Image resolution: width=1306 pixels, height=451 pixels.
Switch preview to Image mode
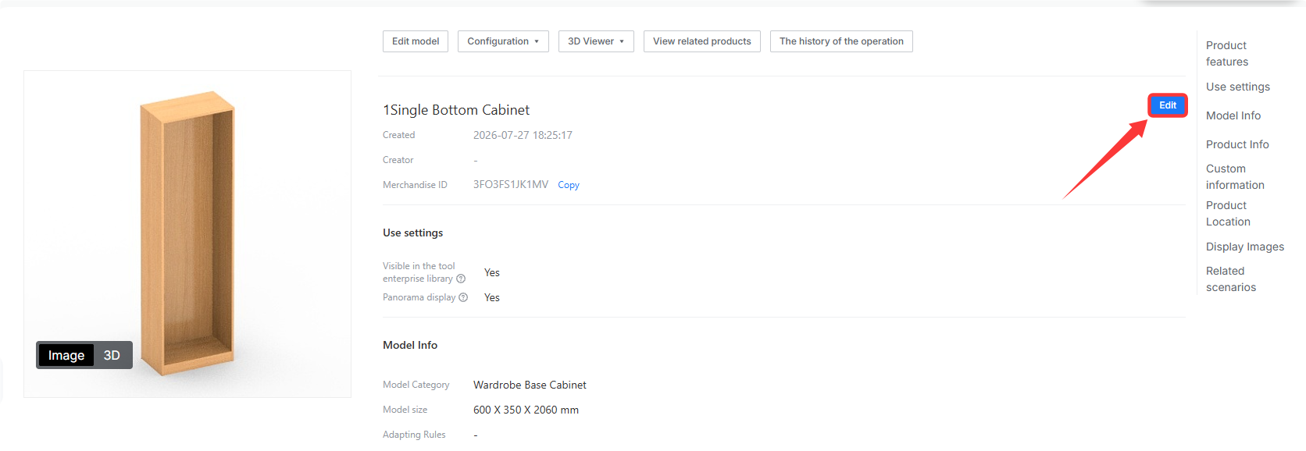coord(66,355)
